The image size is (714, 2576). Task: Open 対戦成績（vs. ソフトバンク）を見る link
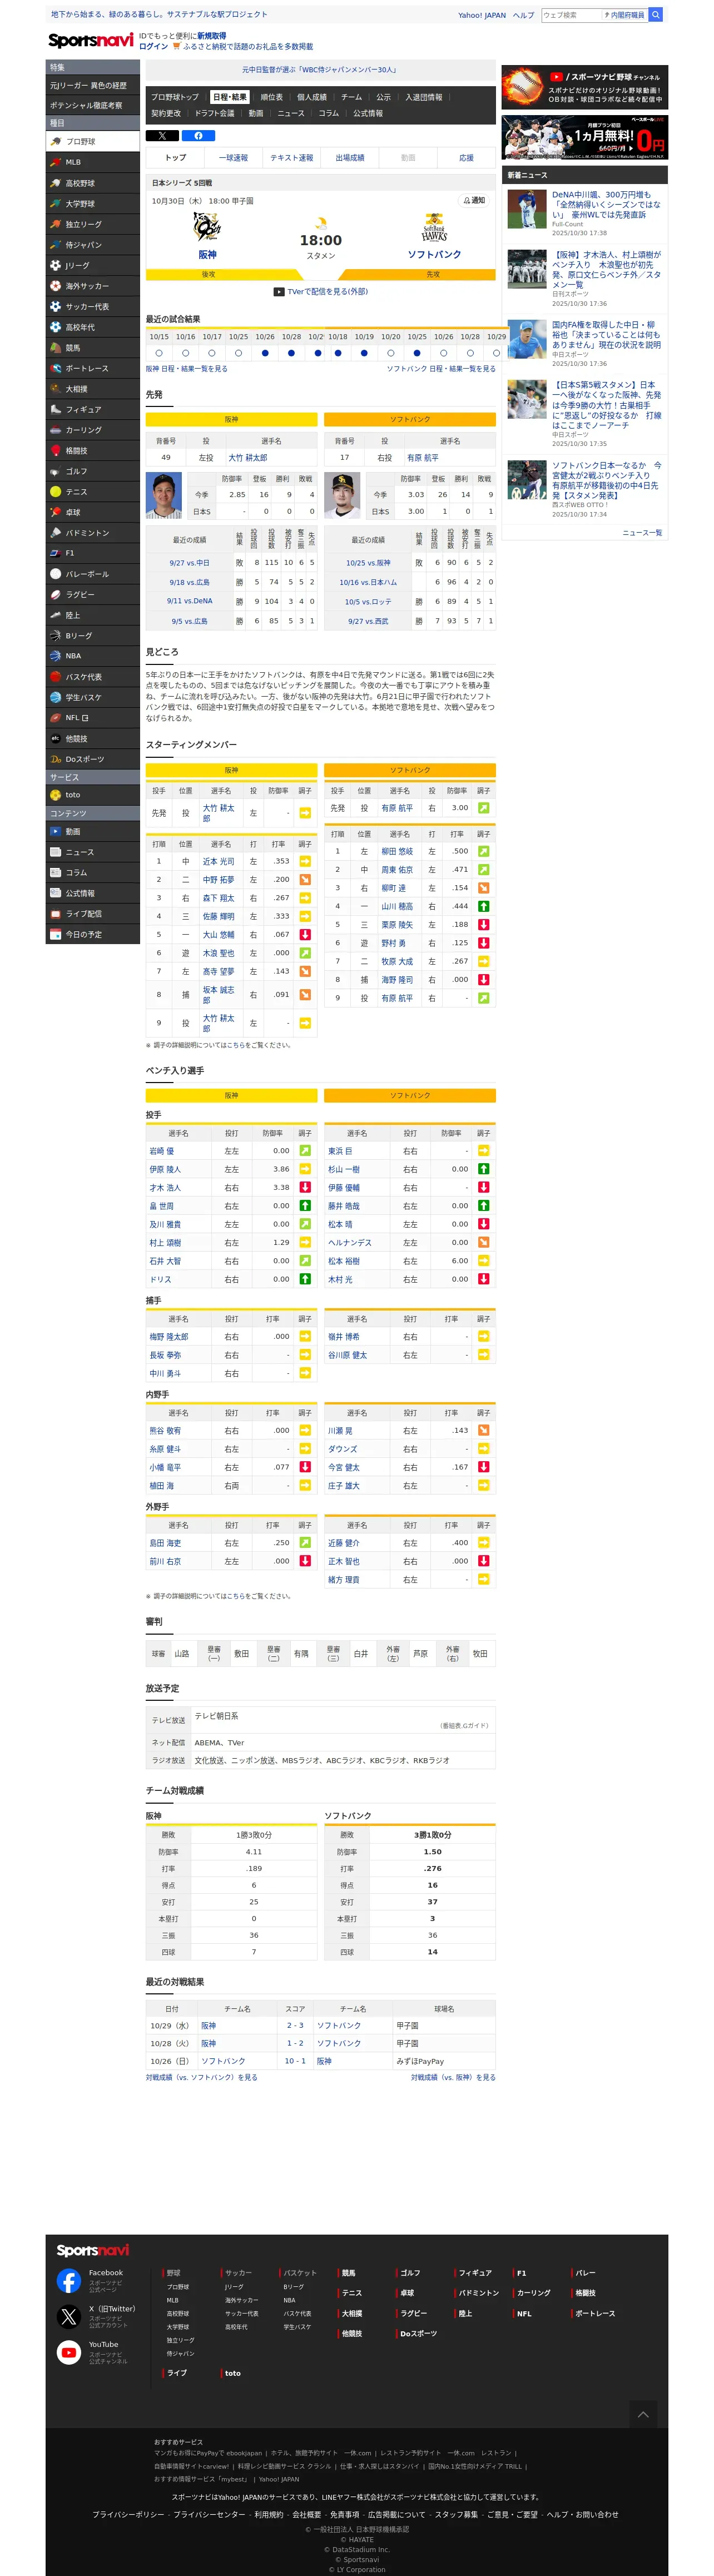pos(202,2078)
